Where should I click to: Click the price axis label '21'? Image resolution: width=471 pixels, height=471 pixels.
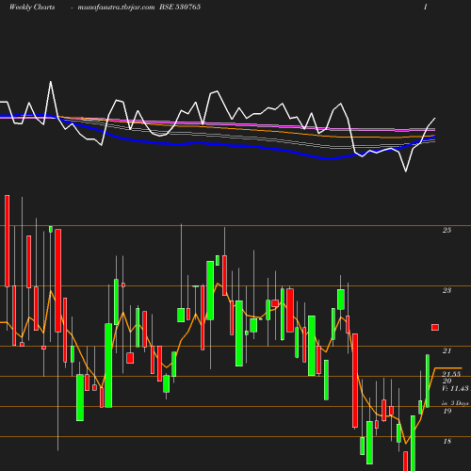(447, 350)
